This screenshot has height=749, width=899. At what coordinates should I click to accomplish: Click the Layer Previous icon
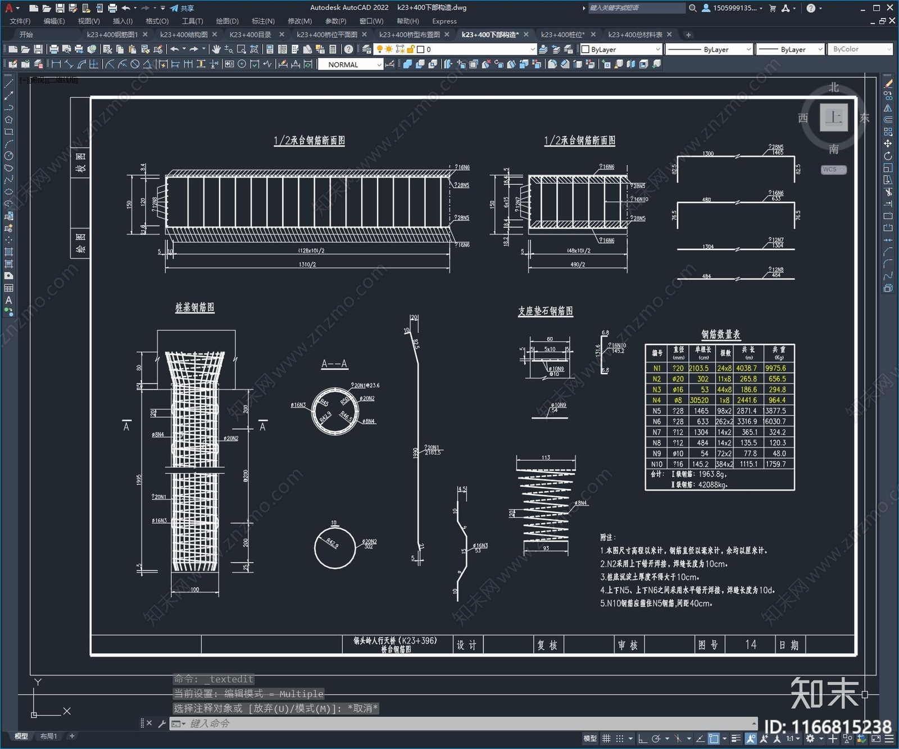click(556, 49)
